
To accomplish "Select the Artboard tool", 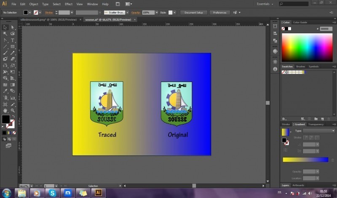I will 5,104.
